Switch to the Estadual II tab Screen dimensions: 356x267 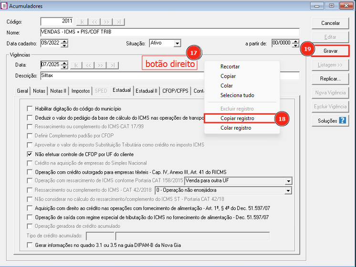pos(147,90)
